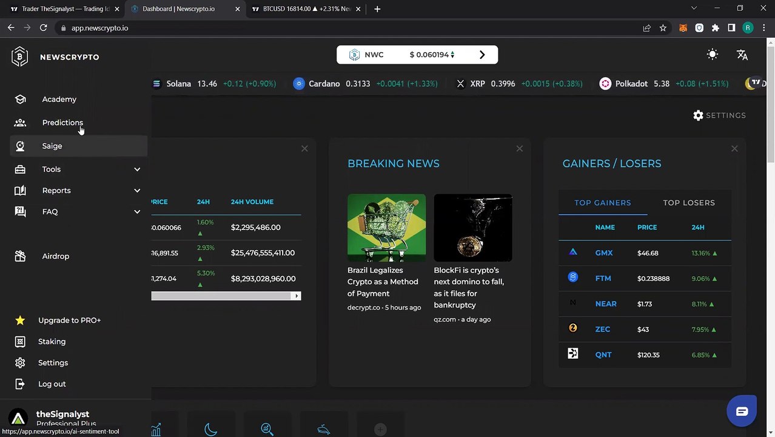Click the Log out door icon

[x=20, y=384]
